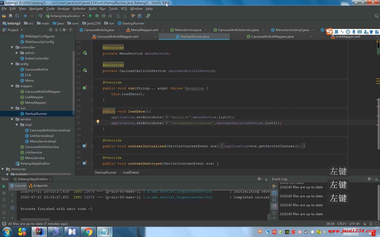Click the Build project icon
Viewport: 380px width, 237px height.
(40, 16)
